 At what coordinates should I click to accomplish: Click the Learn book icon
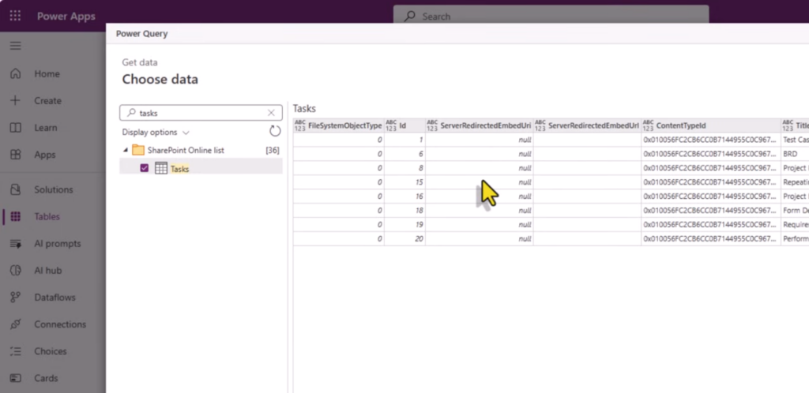(x=16, y=128)
